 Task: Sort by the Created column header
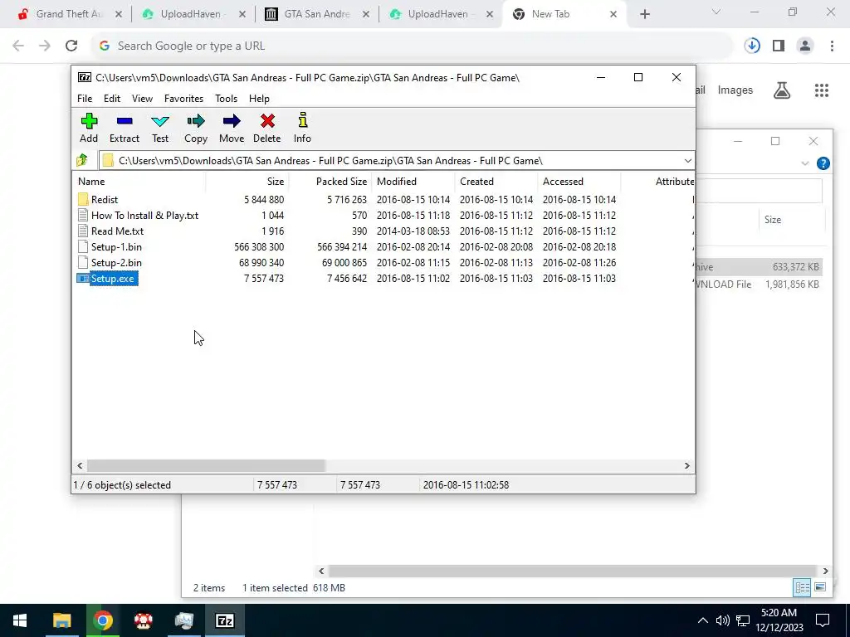pos(496,182)
